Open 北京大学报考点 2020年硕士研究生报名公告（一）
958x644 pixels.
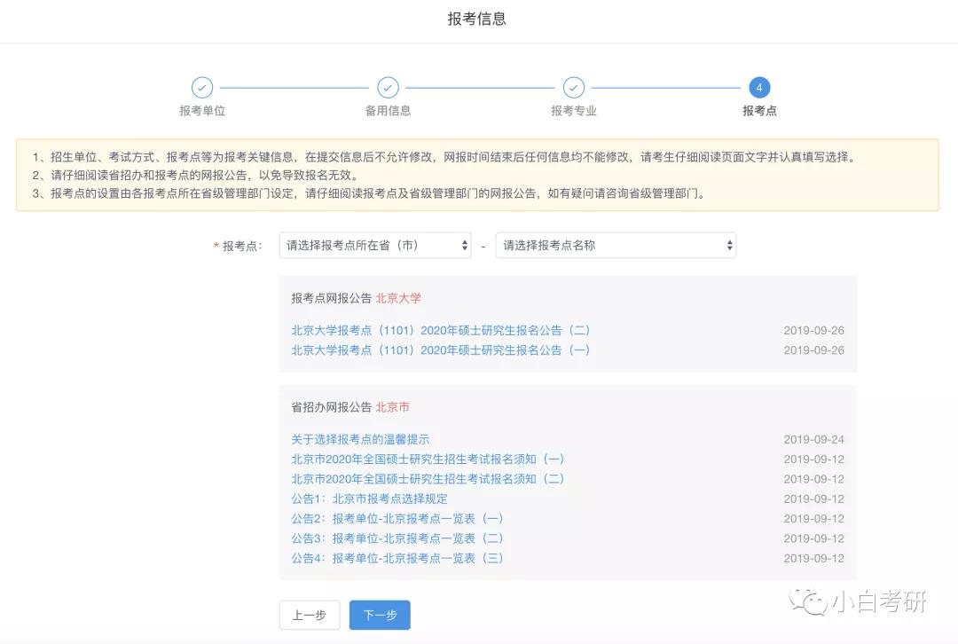[441, 350]
